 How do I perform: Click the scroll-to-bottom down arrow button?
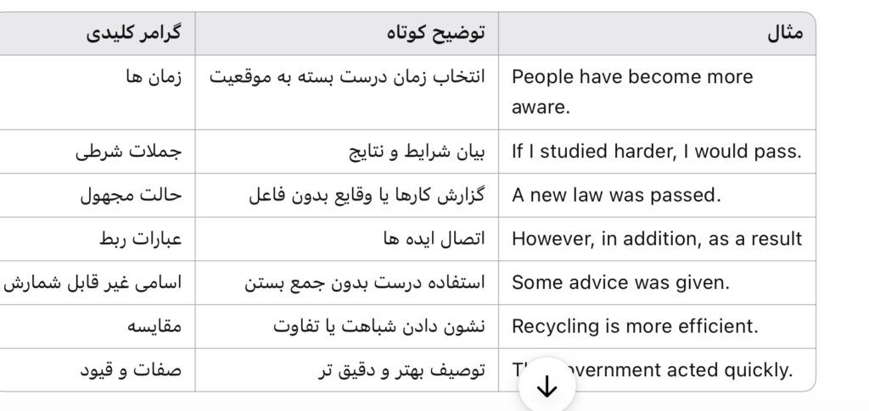(x=547, y=386)
